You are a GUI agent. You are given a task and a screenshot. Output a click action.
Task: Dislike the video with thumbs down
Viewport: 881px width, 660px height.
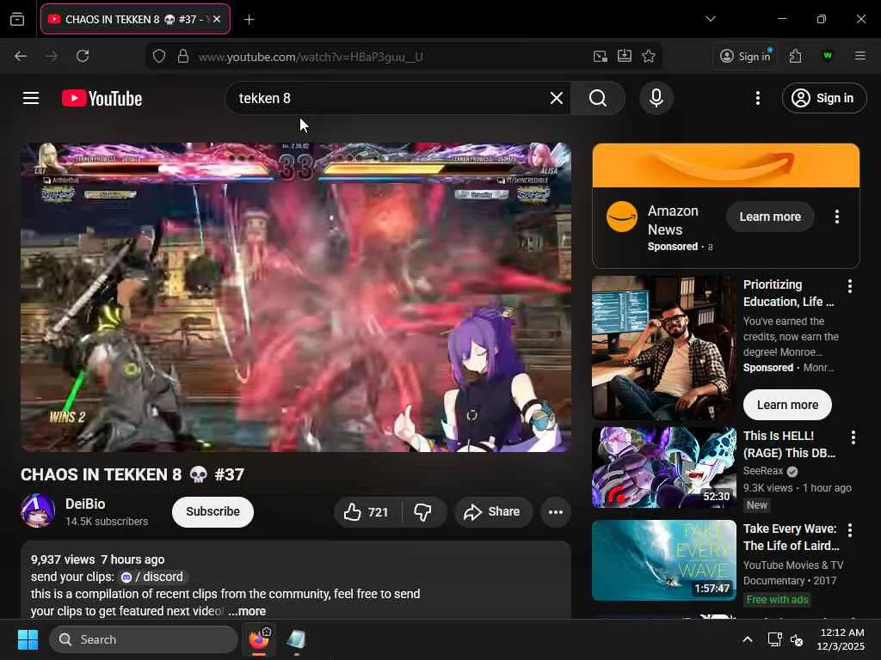coord(422,512)
